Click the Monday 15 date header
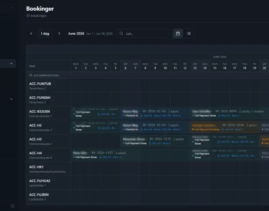The width and height of the screenshot is (269, 211). (215, 66)
